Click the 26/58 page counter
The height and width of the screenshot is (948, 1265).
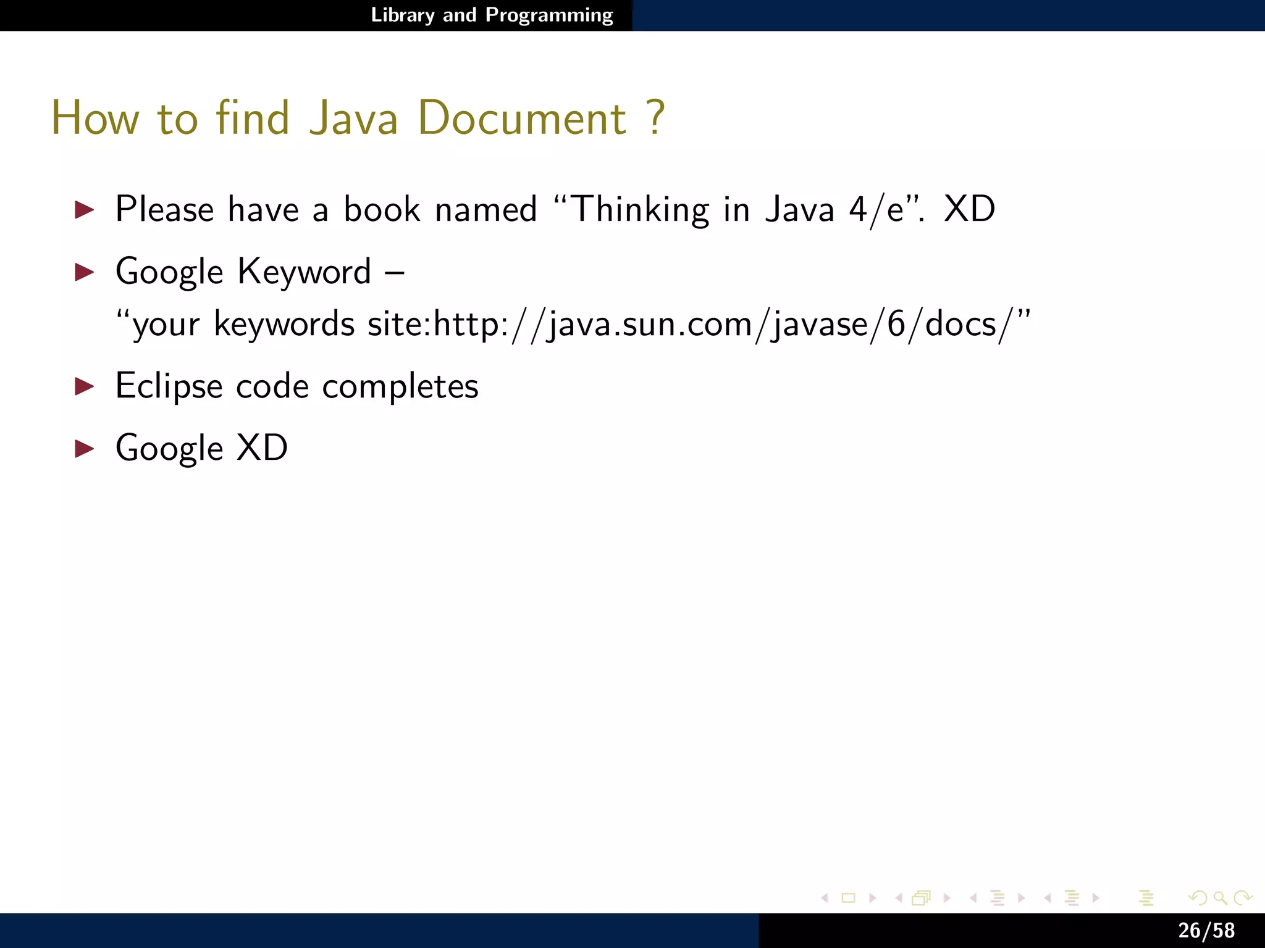click(1206, 931)
